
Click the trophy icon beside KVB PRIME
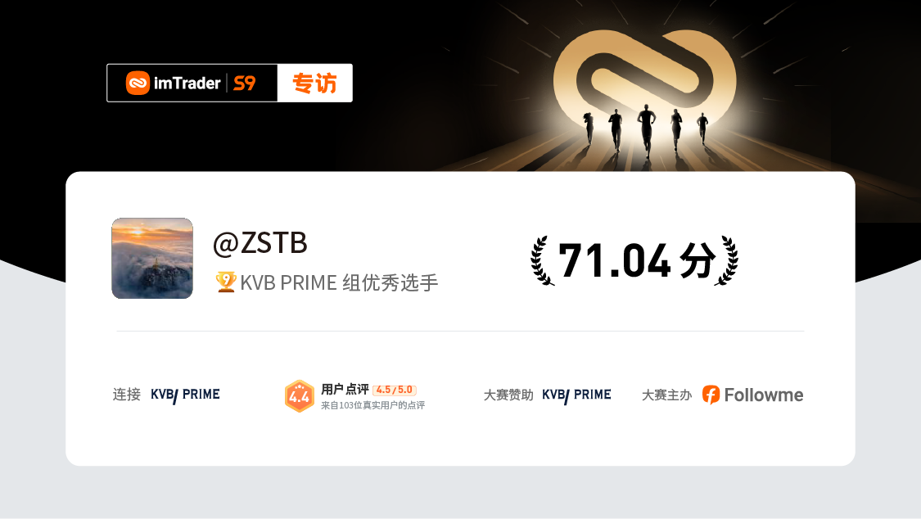point(226,282)
